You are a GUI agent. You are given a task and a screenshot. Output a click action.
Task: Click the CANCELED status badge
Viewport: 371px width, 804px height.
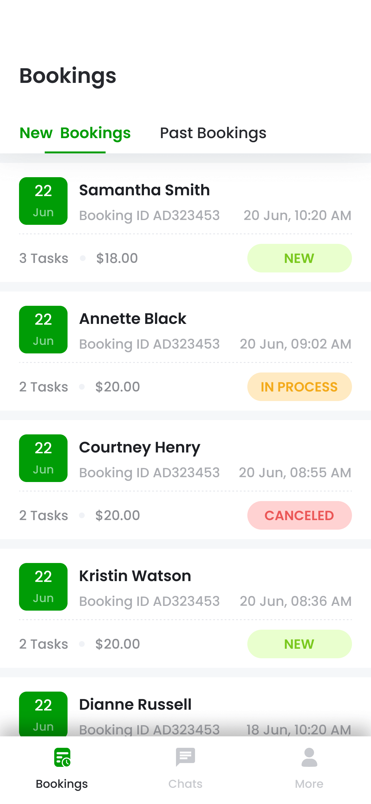tap(299, 515)
